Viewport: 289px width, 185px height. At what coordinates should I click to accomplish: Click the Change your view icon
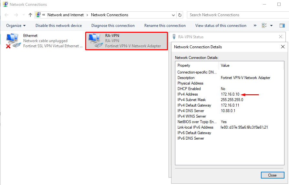coord(264,26)
